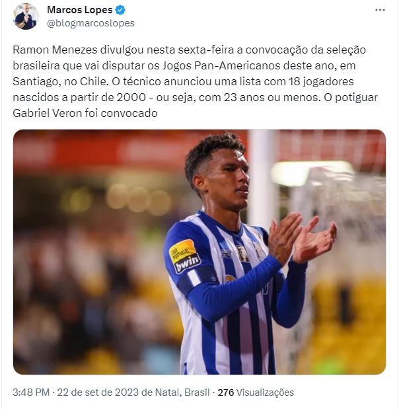The height and width of the screenshot is (409, 399).
Task: View the 276 Visualizações count
Action: 256,392
